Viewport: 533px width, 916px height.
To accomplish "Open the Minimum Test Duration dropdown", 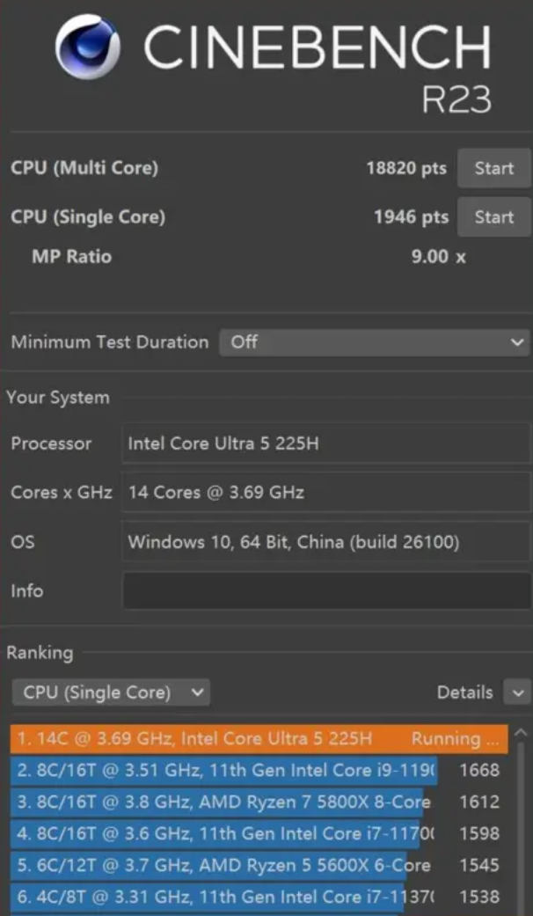I will coord(374,342).
